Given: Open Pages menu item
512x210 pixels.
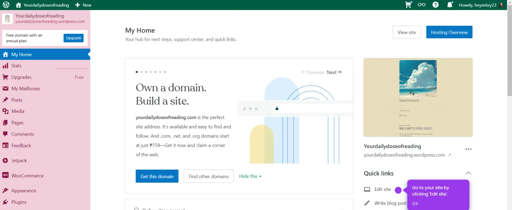Looking at the screenshot, I should [45, 123].
